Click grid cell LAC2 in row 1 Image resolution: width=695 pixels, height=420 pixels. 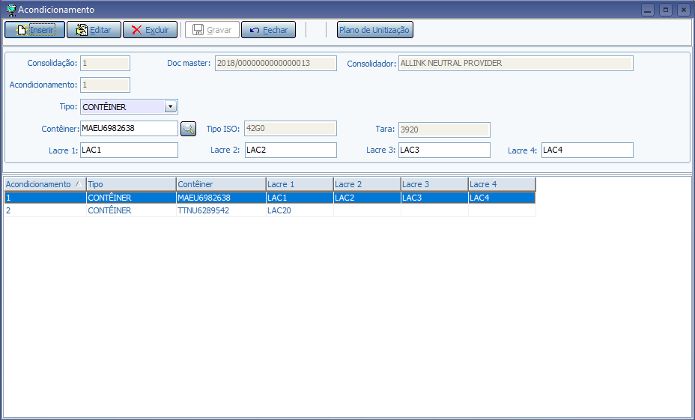pos(367,198)
